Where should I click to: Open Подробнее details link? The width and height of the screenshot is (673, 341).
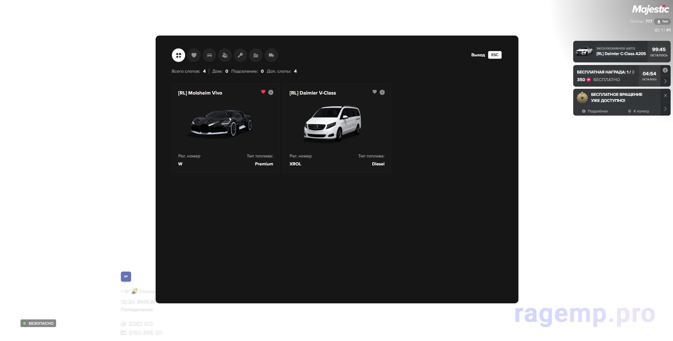595,111
